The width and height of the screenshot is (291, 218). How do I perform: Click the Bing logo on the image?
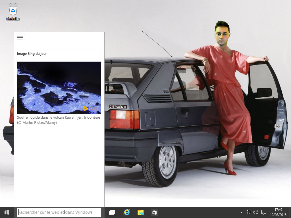tap(90, 108)
